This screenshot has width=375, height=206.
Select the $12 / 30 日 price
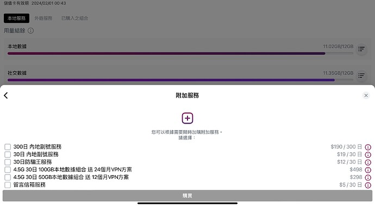tap(349, 162)
